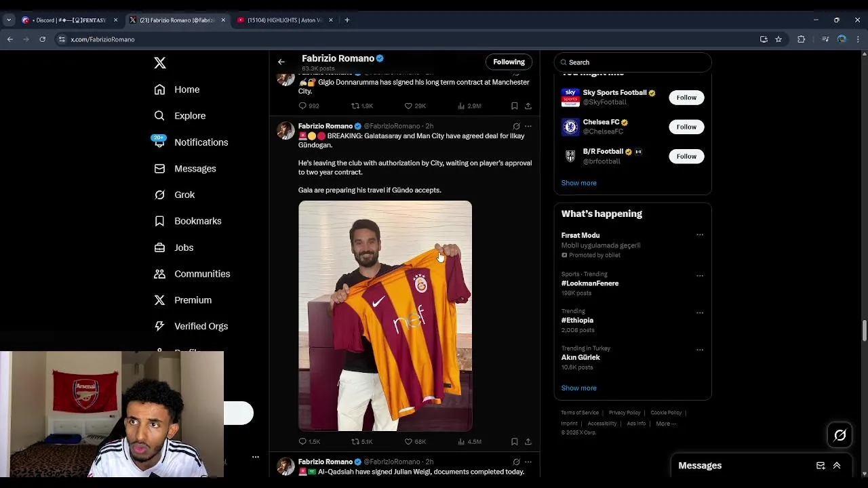Open Verified Orgs in the sidebar
Image resolution: width=868 pixels, height=488 pixels.
[191, 326]
